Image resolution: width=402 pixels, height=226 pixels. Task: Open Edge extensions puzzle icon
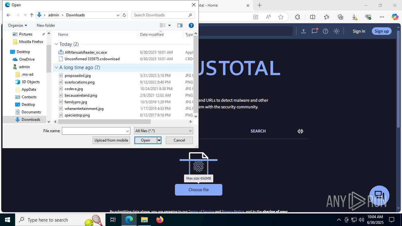point(297,17)
